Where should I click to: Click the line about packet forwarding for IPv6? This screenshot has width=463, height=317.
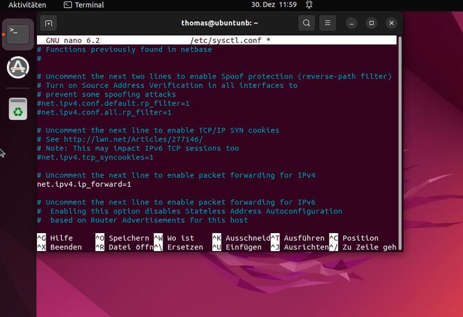click(x=176, y=202)
